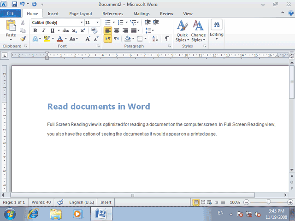Apply superscript formatting

(83, 31)
